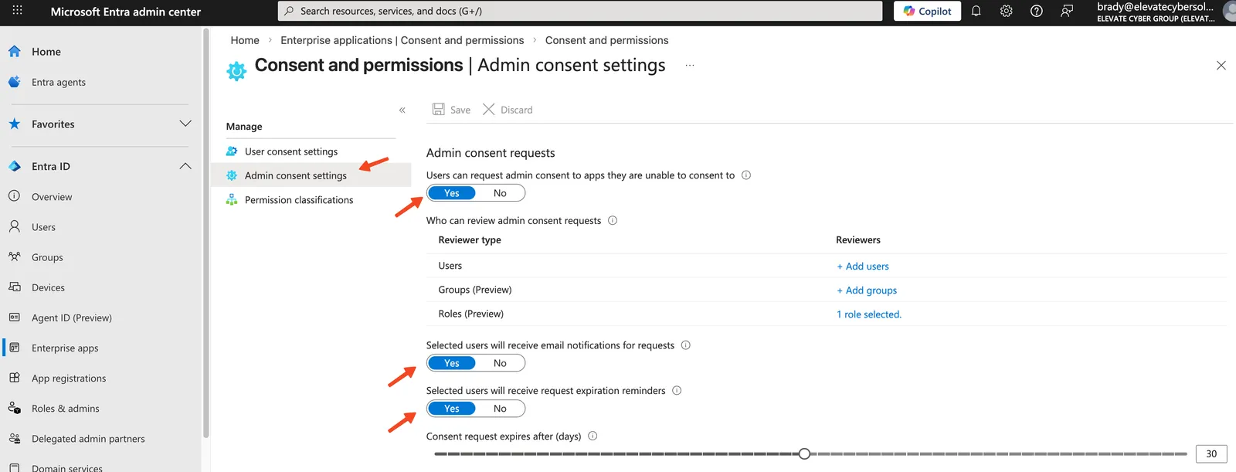
Task: Open Domain services in sidebar
Action: [x=67, y=467]
